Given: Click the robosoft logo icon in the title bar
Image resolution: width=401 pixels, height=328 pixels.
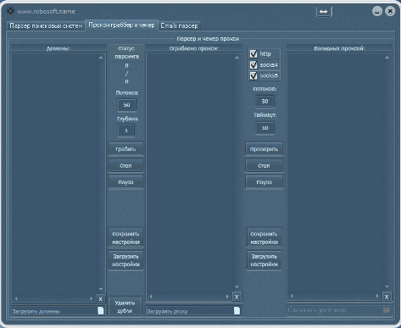Looking at the screenshot, I should [x=10, y=11].
